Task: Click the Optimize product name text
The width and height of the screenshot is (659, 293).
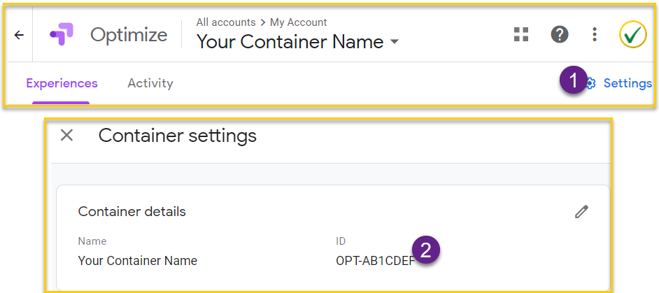Action: coord(129,35)
